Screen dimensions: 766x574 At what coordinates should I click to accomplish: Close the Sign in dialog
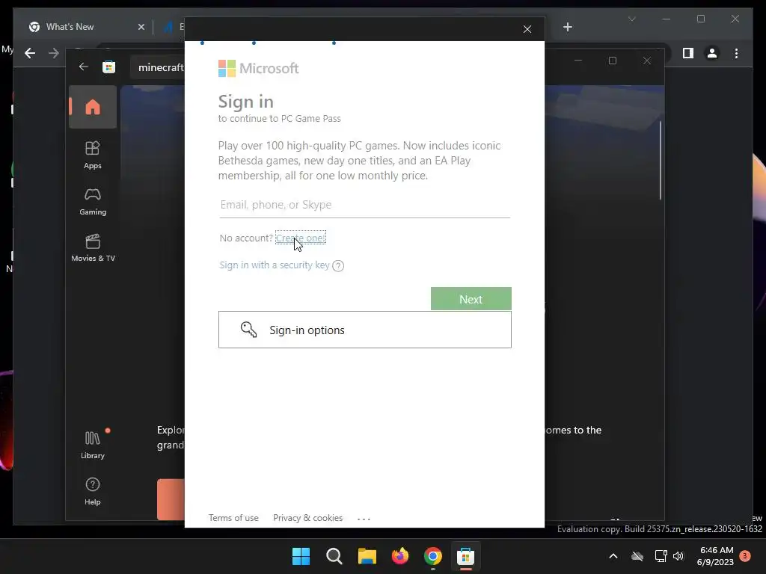tap(527, 29)
